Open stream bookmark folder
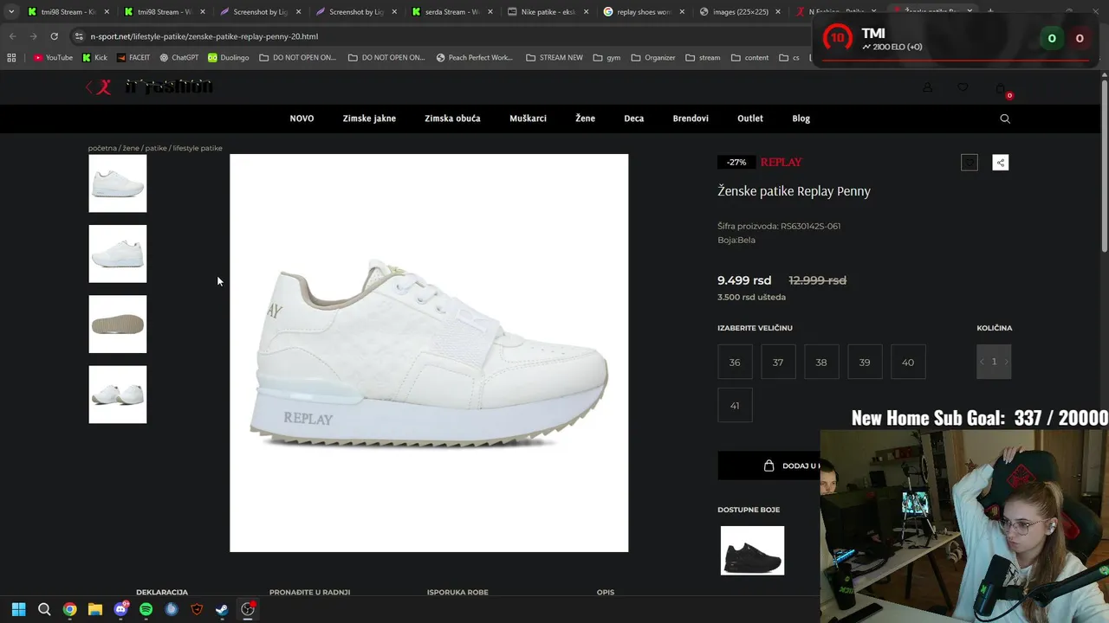 tap(703, 58)
